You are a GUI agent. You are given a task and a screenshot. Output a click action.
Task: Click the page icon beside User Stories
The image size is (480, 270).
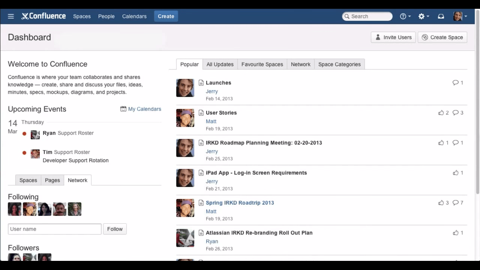(x=201, y=113)
